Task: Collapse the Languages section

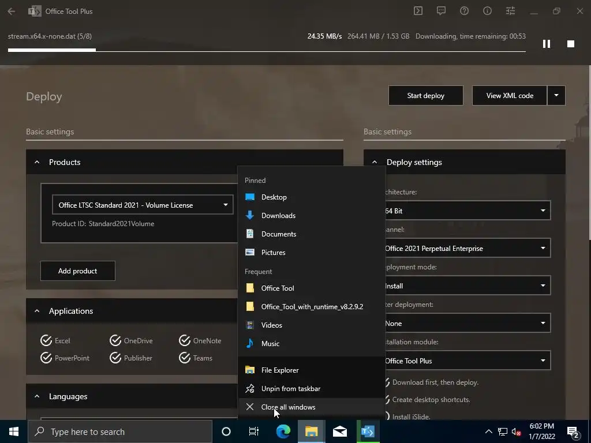Action: coord(37,396)
